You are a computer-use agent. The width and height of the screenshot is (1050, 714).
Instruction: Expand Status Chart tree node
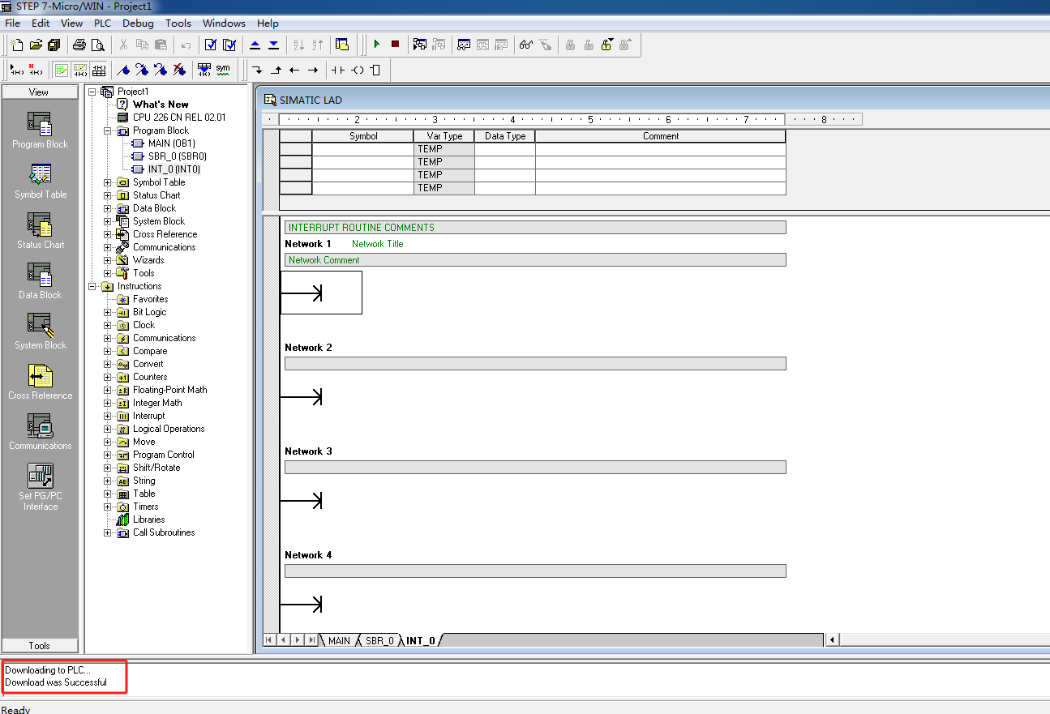108,195
